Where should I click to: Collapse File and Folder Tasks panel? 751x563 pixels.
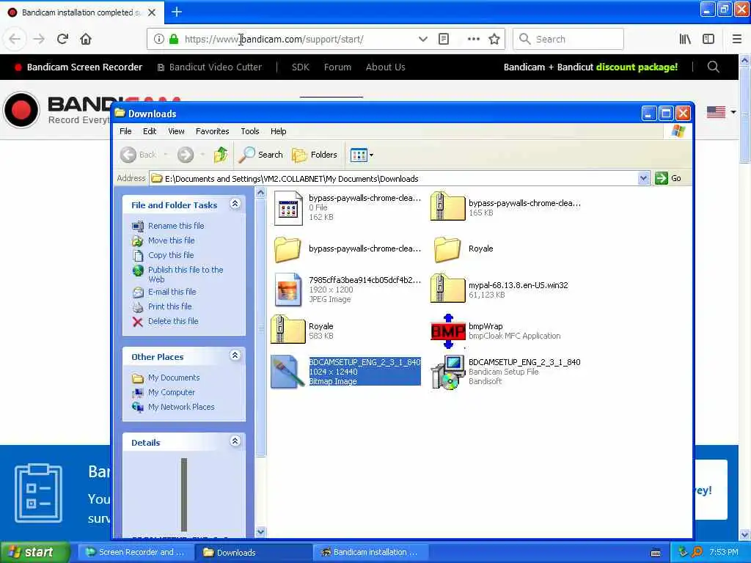[x=235, y=204]
